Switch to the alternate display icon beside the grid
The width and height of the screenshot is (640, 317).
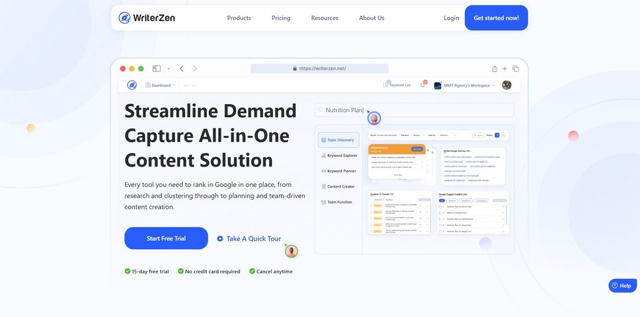click(503, 135)
